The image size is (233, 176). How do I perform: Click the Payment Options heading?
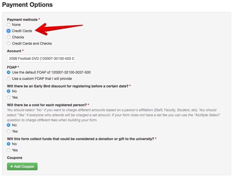[x=27, y=5]
